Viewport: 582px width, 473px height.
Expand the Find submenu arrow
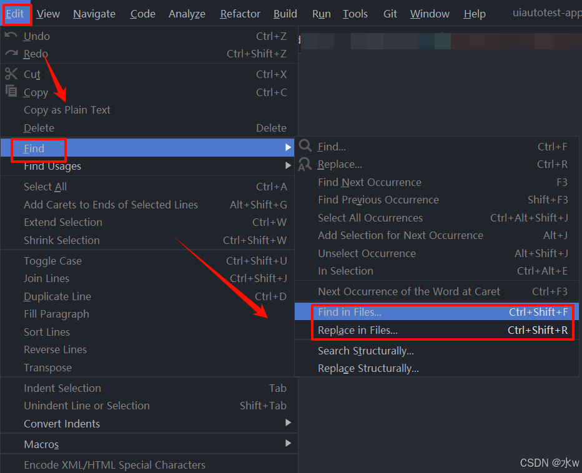pyautogui.click(x=288, y=148)
